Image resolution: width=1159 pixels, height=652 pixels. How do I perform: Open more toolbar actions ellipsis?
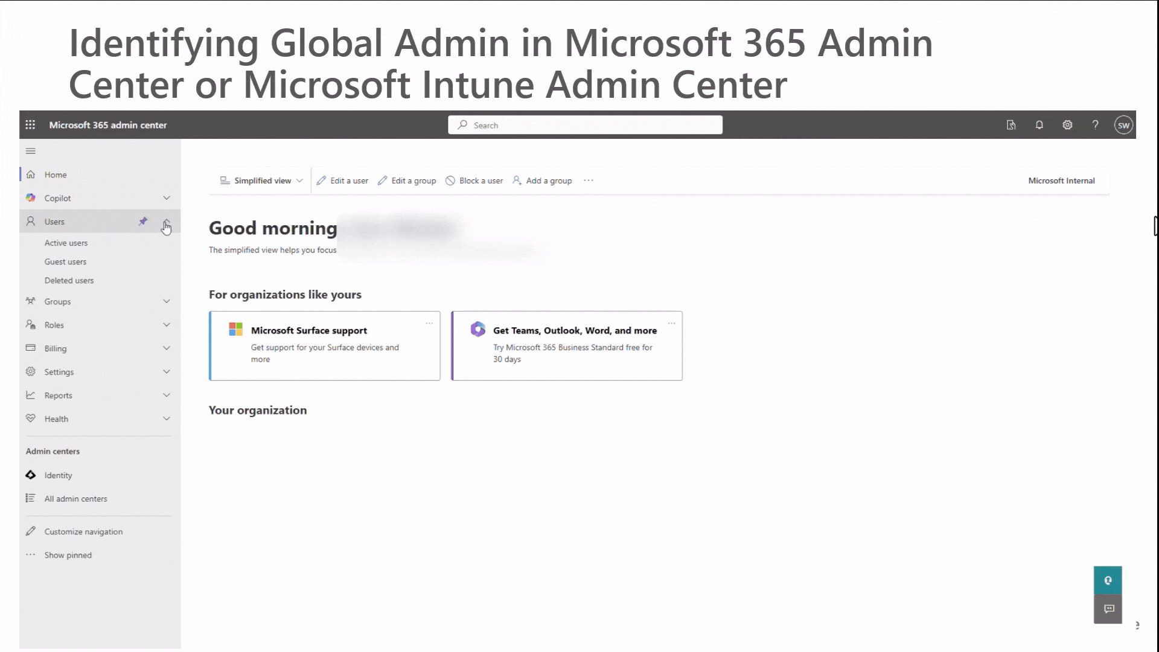[589, 181]
